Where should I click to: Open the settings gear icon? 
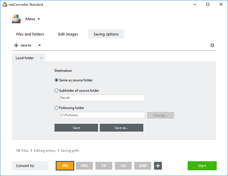(212, 45)
